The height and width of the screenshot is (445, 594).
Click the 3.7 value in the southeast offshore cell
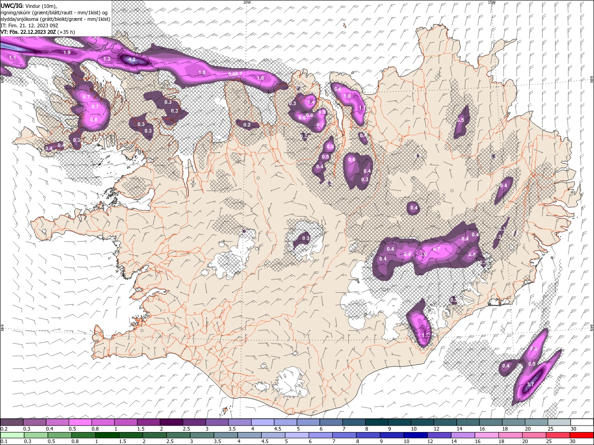(x=531, y=384)
